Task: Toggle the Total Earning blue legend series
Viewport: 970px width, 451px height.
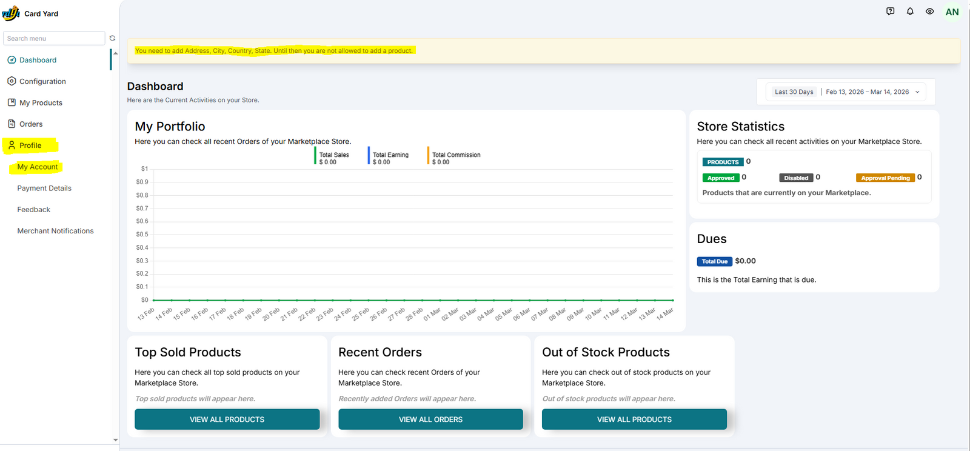Action: click(x=390, y=155)
